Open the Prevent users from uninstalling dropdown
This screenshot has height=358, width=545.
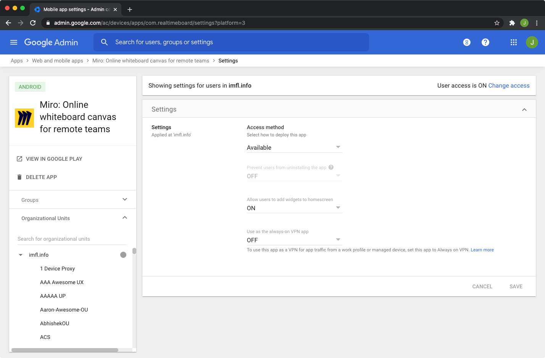[294, 176]
